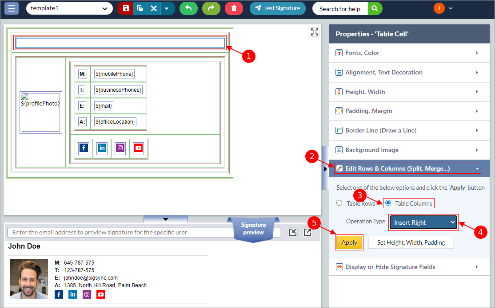Expand the Padding, Margin section
The height and width of the screenshot is (308, 495).
[409, 111]
